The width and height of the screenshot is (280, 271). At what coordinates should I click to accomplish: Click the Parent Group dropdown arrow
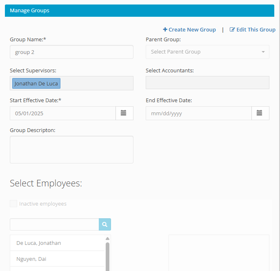[x=263, y=52]
